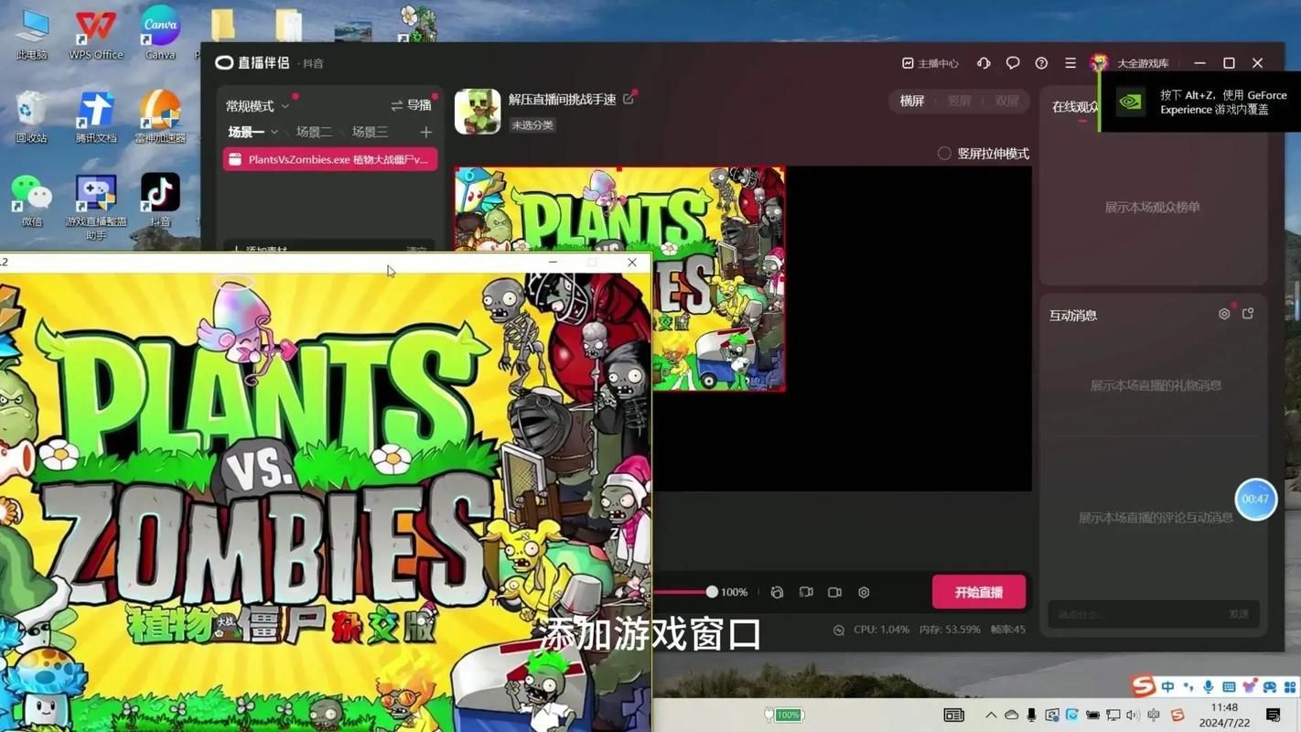Toggle Sogou punctuation mode button
This screenshot has width=1301, height=732.
(x=1188, y=686)
